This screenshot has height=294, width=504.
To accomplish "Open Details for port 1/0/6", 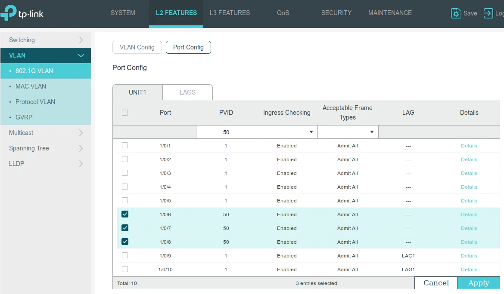I will pos(469,214).
